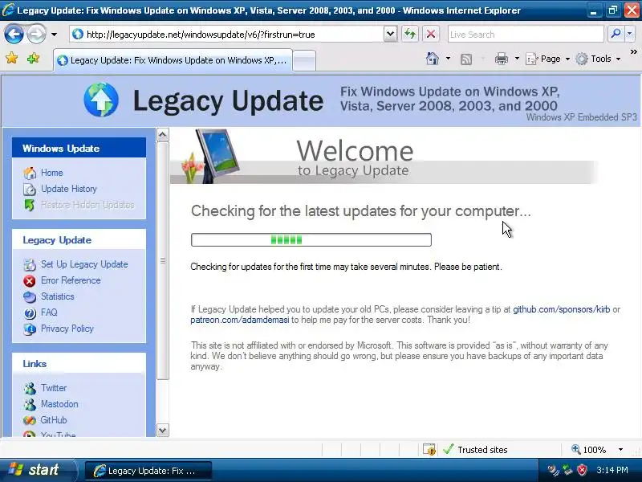Viewport: 642px width, 482px height.
Task: Click the Statistics icon
Action: [x=30, y=296]
